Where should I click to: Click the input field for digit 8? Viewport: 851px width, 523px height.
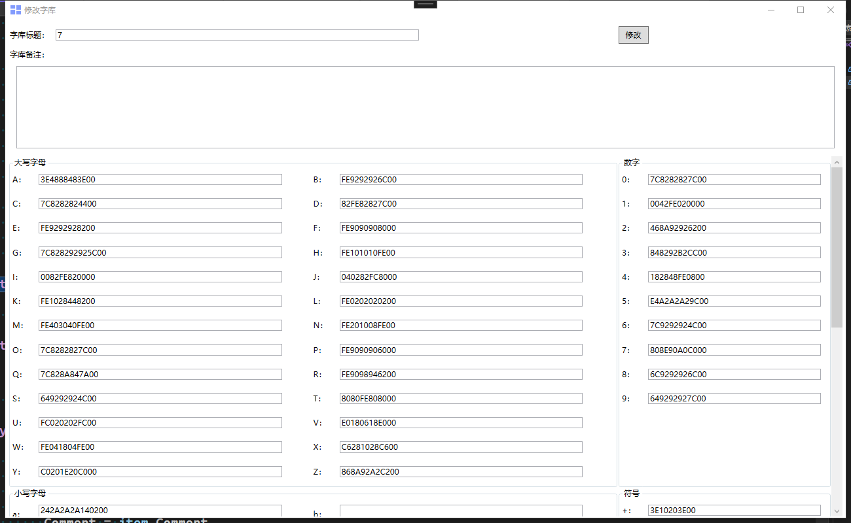734,374
